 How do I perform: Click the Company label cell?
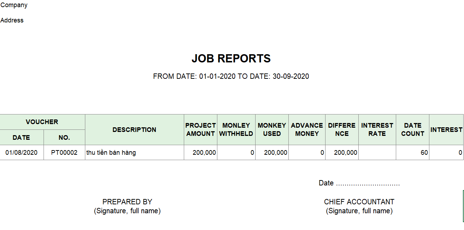[x=14, y=5]
